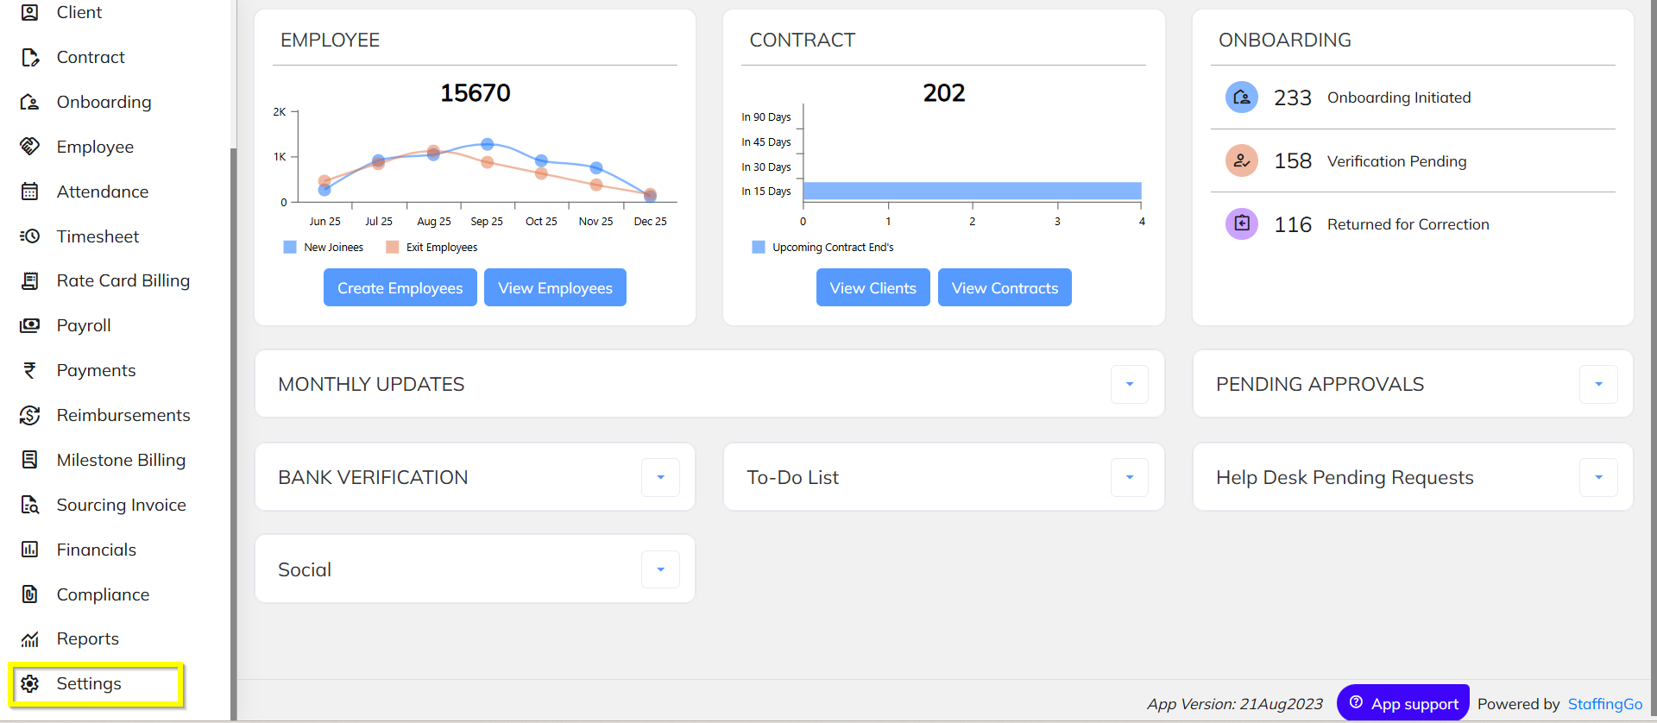Click the Payments rupee icon

coord(30,370)
